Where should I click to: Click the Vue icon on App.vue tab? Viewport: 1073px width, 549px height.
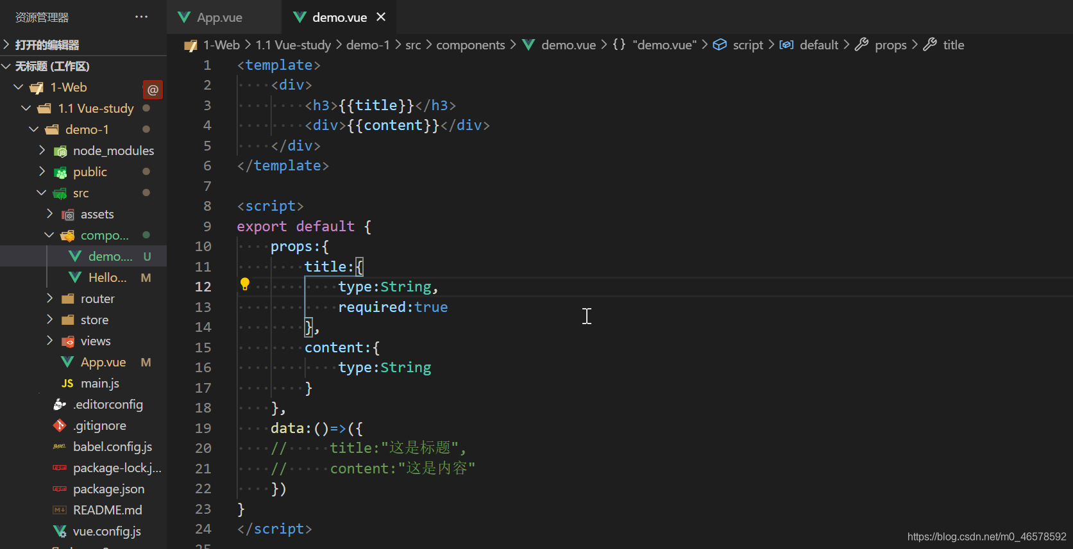pos(184,17)
